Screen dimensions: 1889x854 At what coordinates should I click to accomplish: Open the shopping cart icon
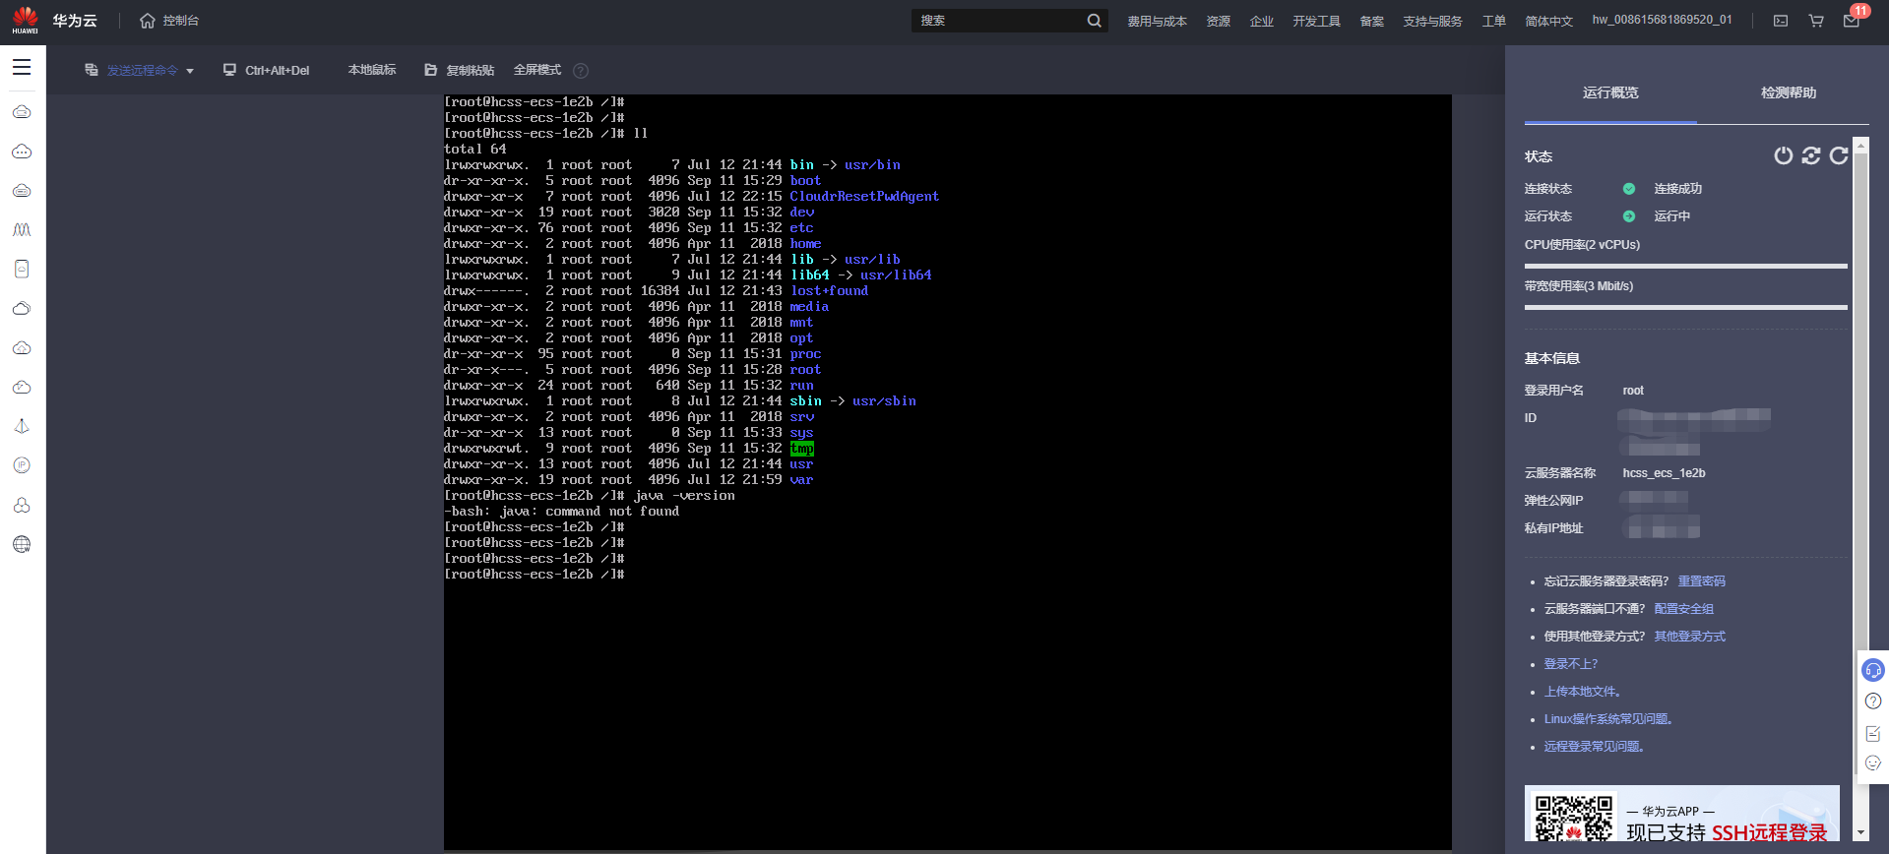click(1816, 21)
